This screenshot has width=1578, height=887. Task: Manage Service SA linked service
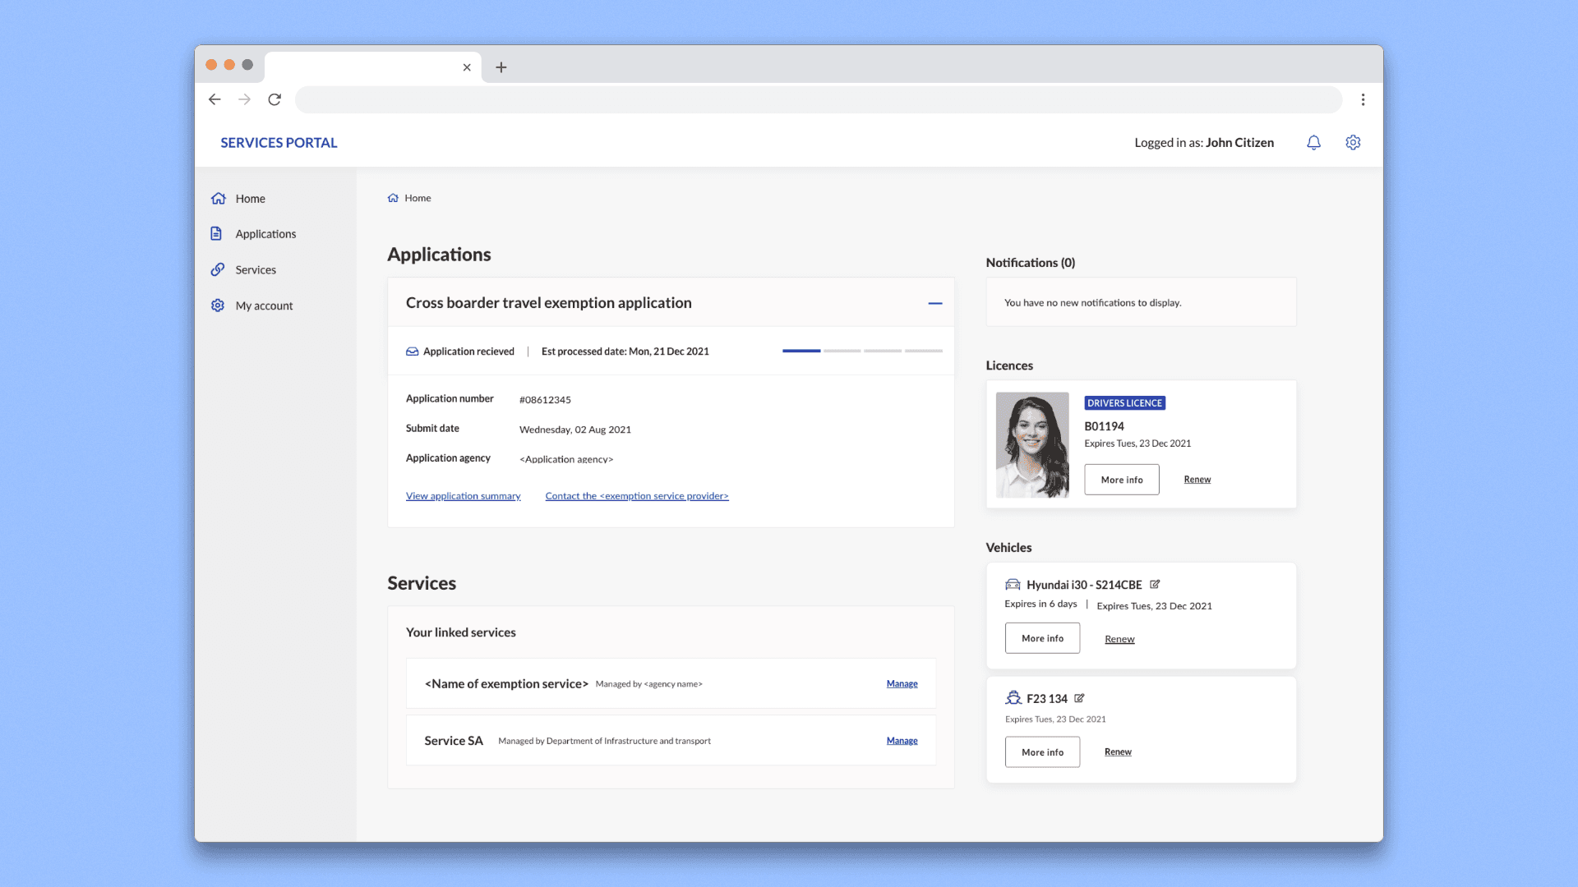pos(902,741)
